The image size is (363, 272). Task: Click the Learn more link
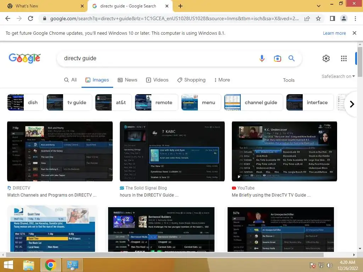tap(334, 33)
